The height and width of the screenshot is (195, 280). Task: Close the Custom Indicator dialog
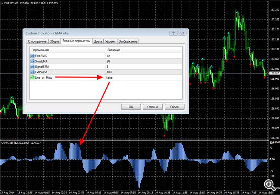[x=182, y=33]
